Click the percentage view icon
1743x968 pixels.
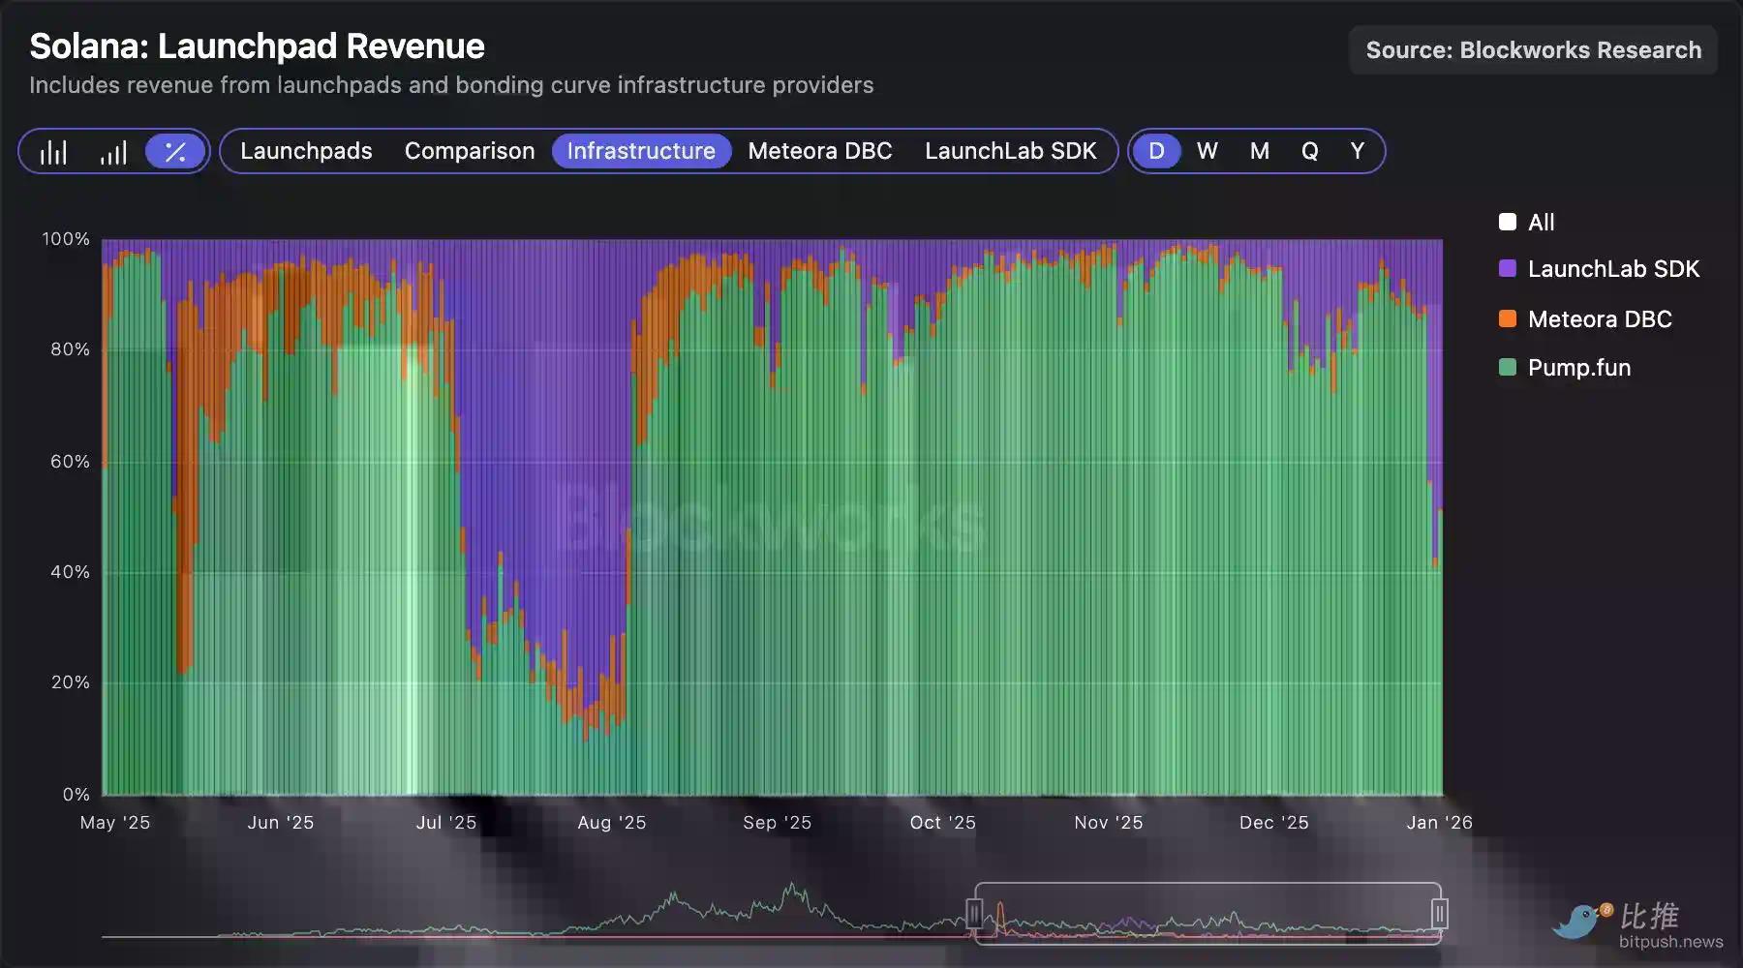coord(175,152)
